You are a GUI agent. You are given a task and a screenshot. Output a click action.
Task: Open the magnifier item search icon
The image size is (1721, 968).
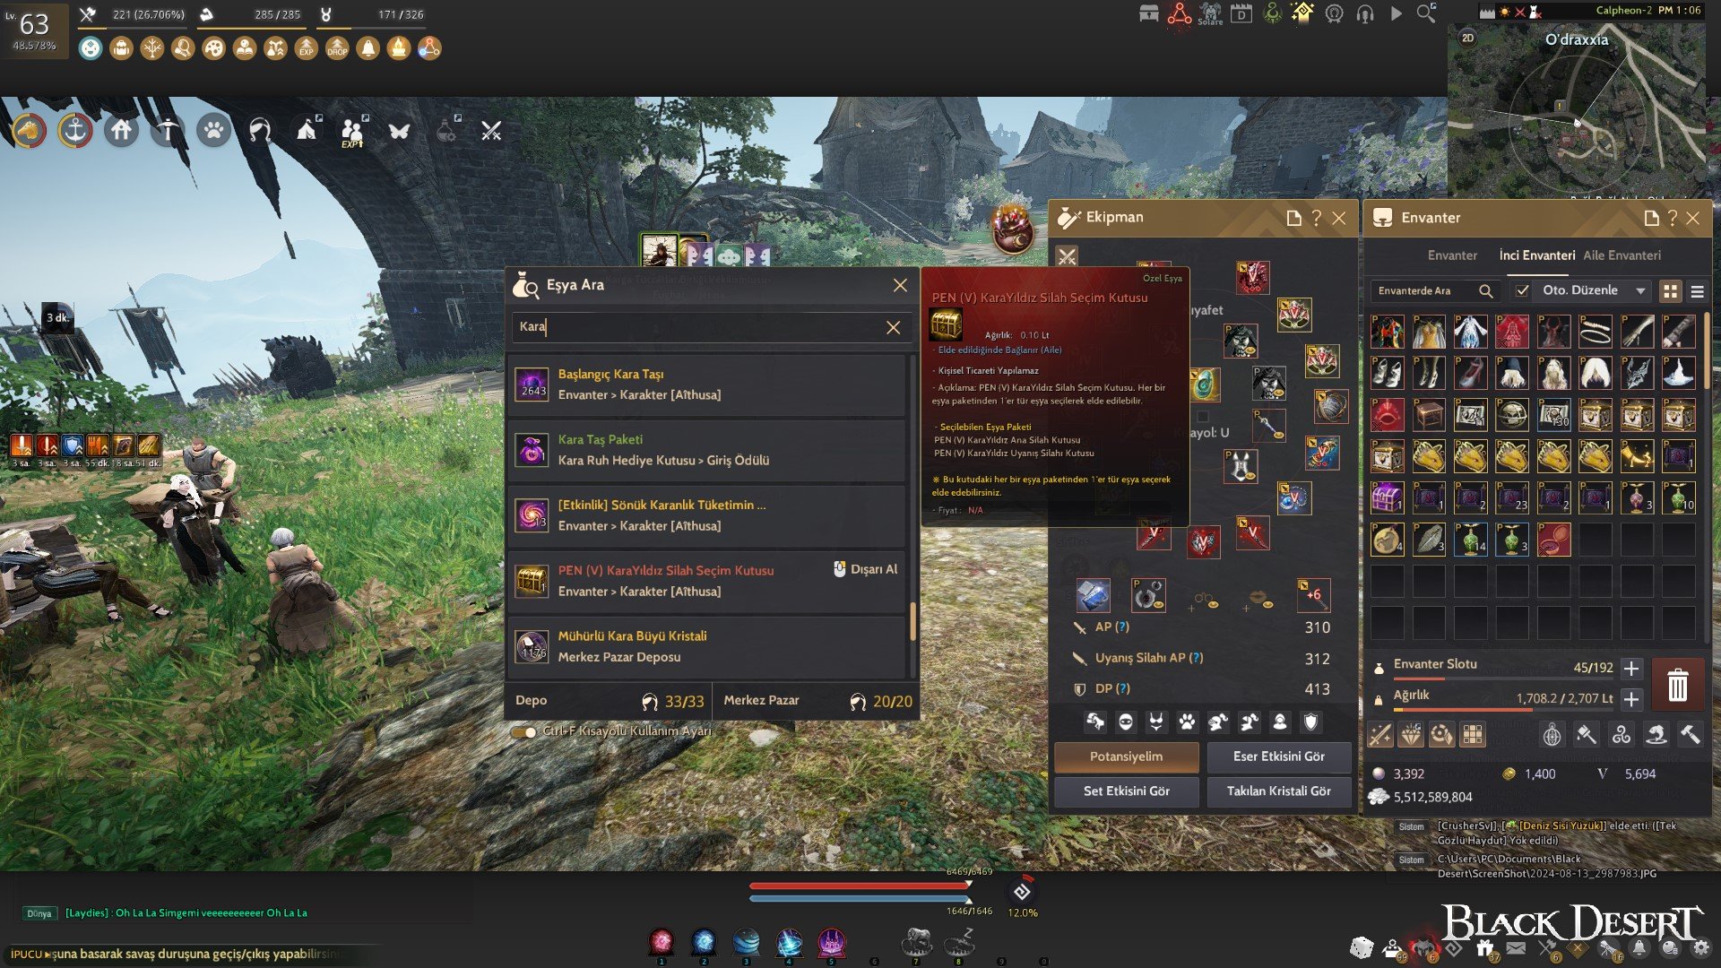point(1425,13)
